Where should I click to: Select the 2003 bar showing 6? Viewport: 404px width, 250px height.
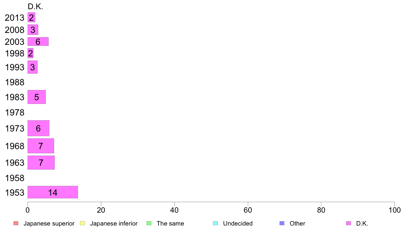38,41
